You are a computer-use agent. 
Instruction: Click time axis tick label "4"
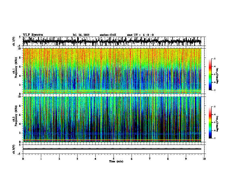tap(96, 159)
